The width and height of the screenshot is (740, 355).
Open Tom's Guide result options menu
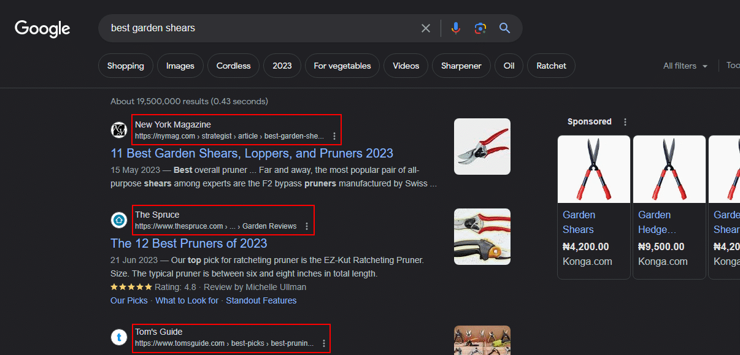click(324, 343)
